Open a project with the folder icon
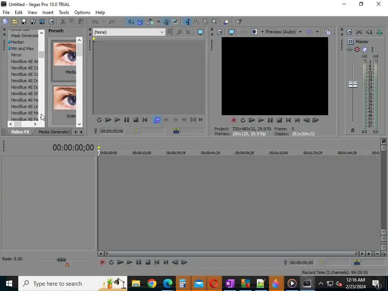388x291 pixels. click(x=15, y=22)
